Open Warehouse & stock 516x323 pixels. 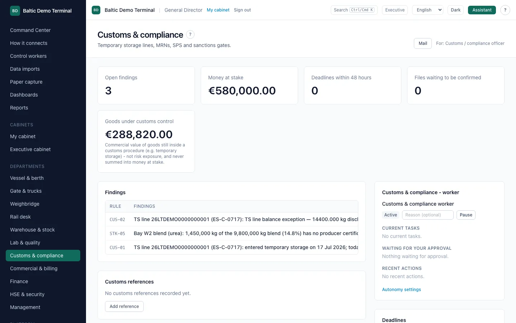43,230
